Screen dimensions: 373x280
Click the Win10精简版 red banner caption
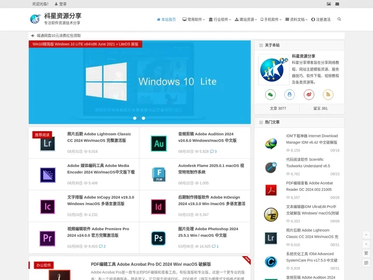85,44
